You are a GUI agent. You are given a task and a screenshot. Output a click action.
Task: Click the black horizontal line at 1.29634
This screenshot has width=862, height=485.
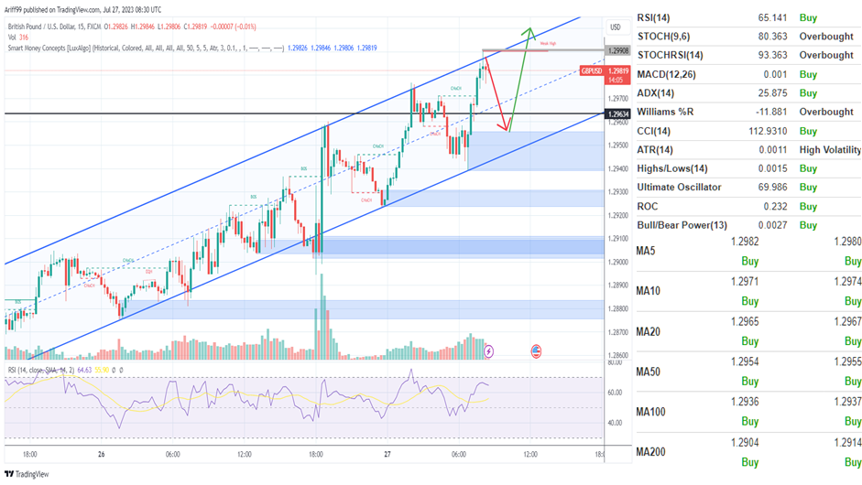click(x=183, y=113)
